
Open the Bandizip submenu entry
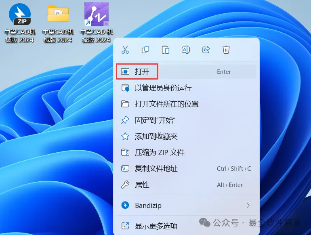186,205
